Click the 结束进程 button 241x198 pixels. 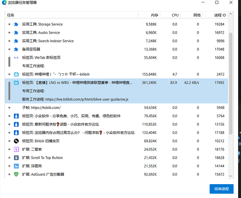point(222,189)
